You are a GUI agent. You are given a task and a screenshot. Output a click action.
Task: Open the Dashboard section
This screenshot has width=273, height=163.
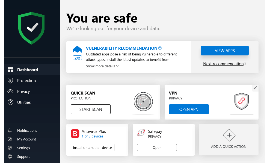coord(32,70)
